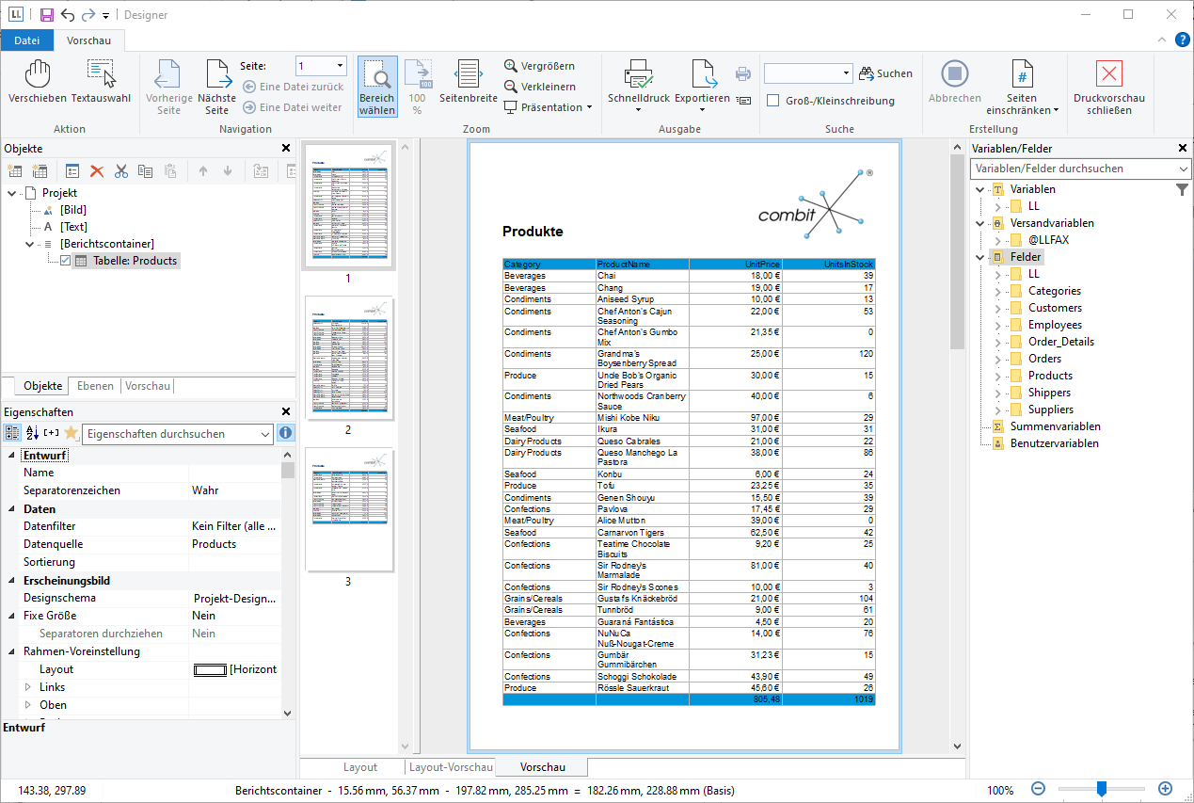Activate the Textauswahl tool
Image resolution: width=1194 pixels, height=803 pixels.
(x=101, y=75)
